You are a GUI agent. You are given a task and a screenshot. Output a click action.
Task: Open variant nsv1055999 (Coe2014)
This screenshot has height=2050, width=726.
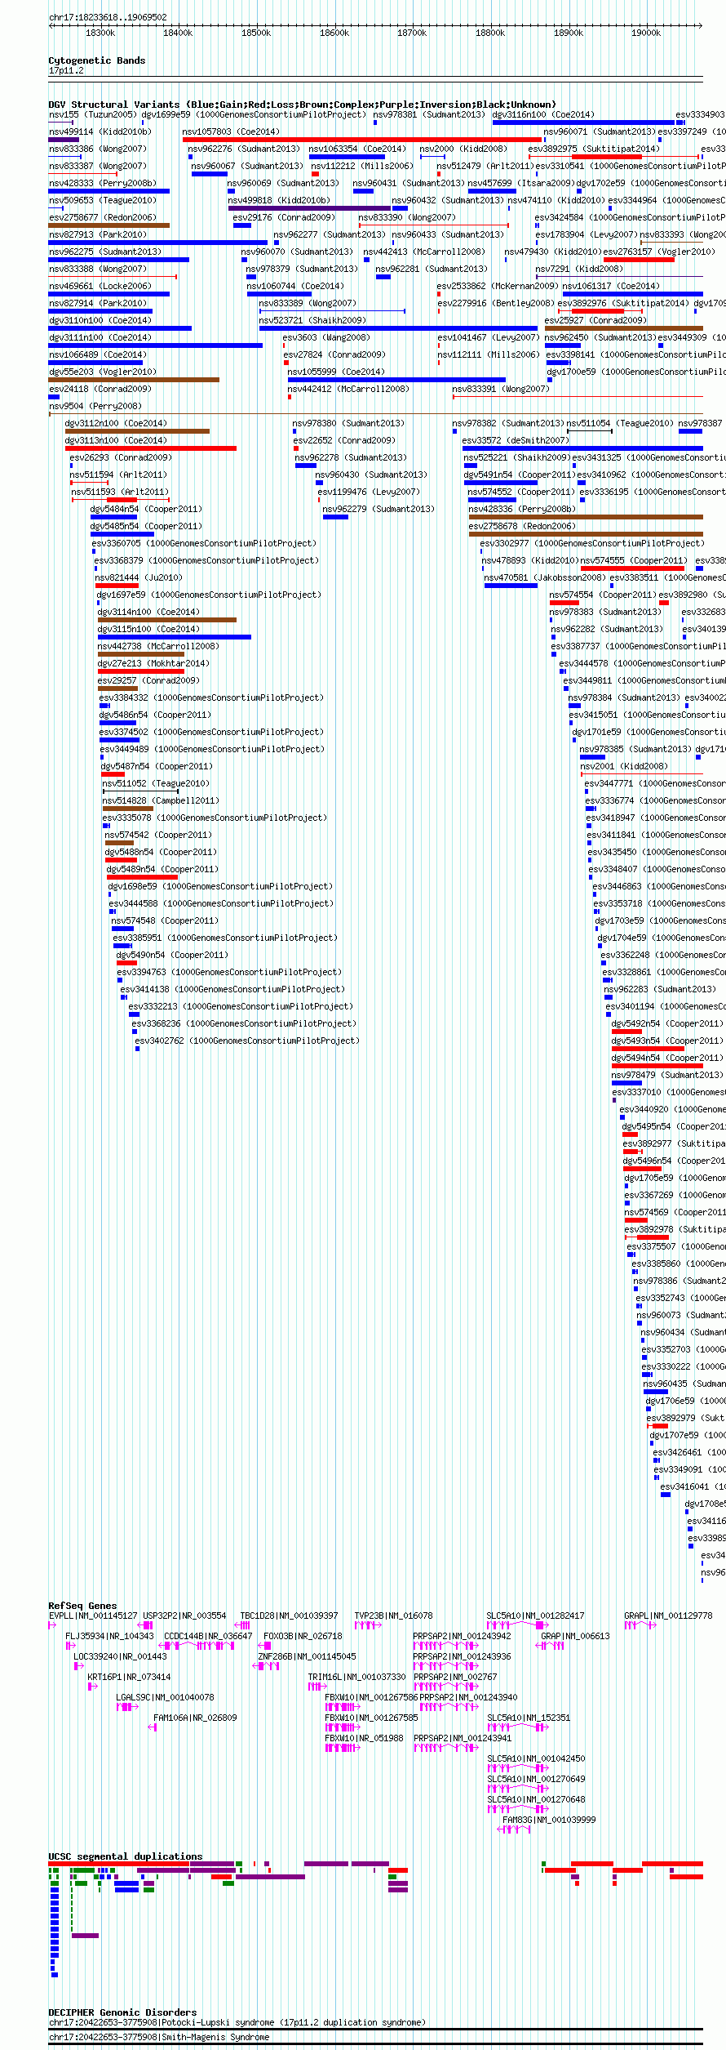[336, 372]
